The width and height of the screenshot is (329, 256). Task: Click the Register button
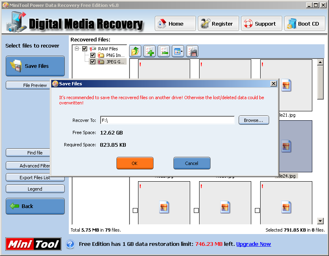[x=218, y=24]
